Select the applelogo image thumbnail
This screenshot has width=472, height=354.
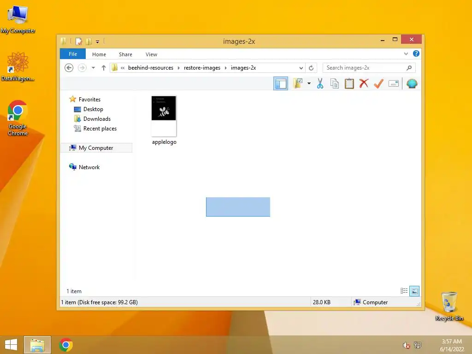click(164, 116)
